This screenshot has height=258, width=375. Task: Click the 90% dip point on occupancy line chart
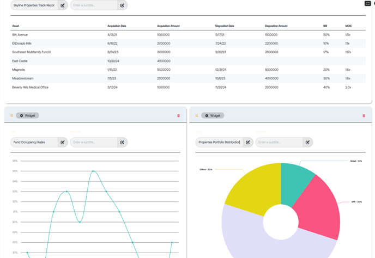tap(80, 222)
